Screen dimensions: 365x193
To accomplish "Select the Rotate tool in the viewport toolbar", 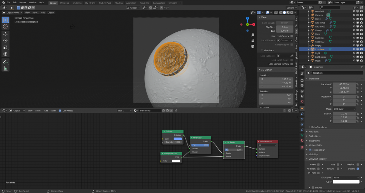I will pos(5,41).
